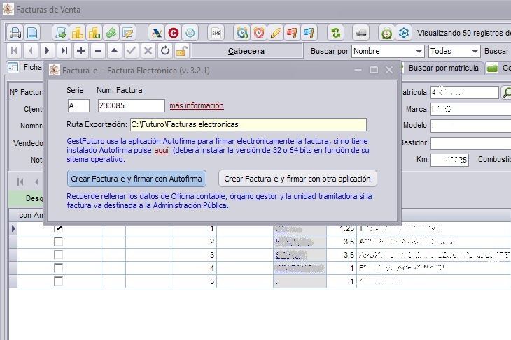
Task: Click the X cancel edit button
Action: click(148, 51)
